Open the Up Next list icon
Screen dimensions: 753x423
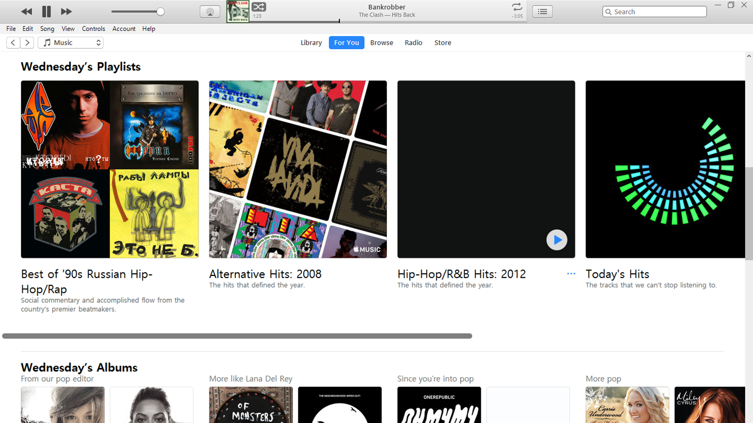(542, 12)
